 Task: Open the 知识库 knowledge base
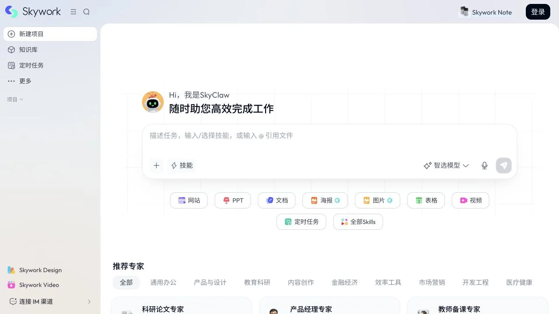50,50
